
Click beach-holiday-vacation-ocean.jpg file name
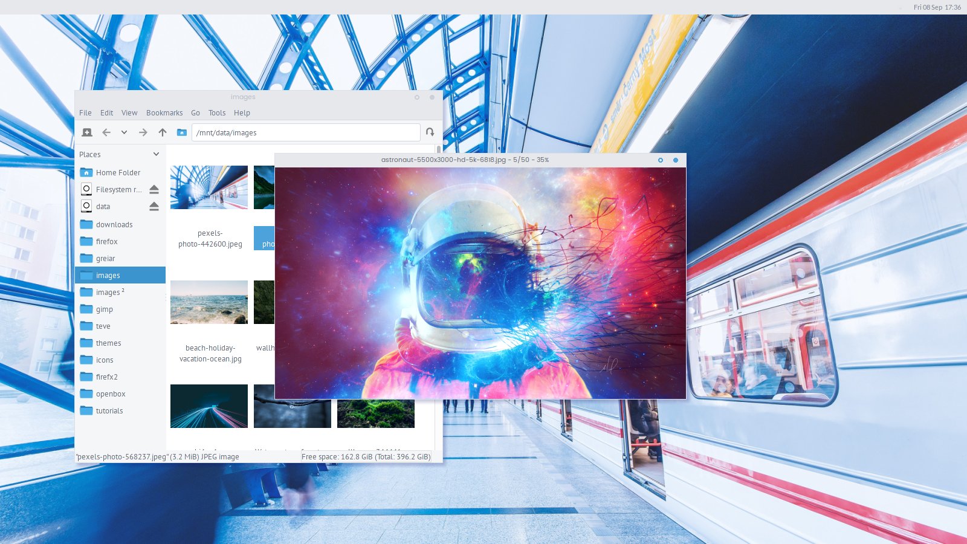click(x=210, y=354)
